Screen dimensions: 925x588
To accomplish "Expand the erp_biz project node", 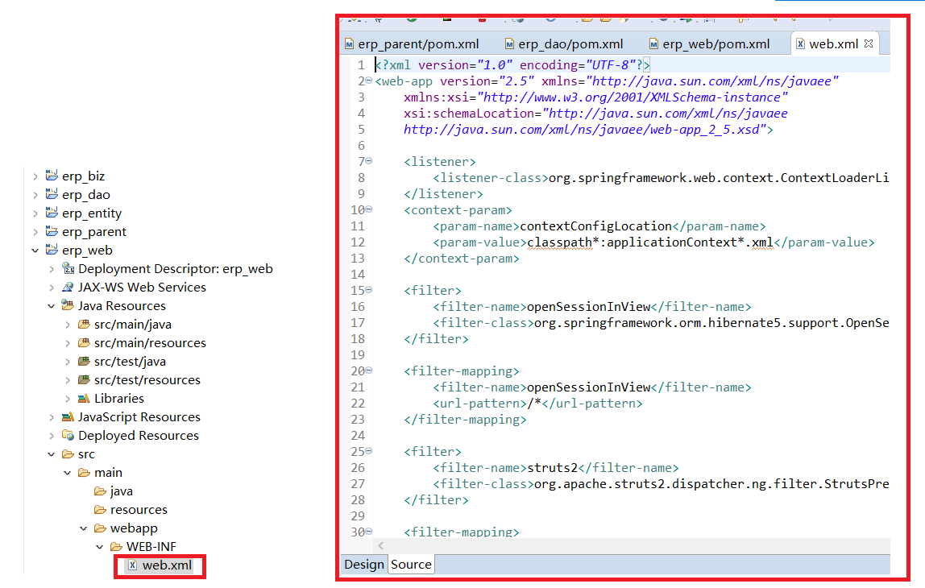I will click(x=35, y=176).
